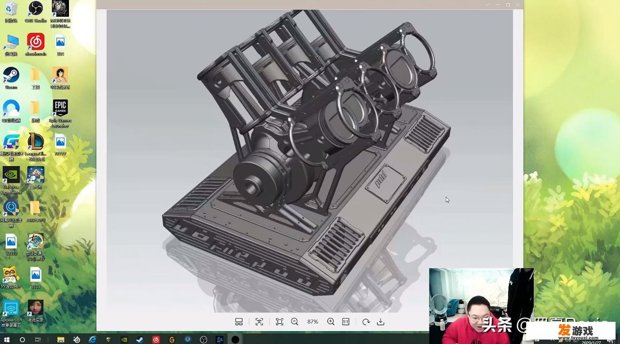This screenshot has width=620, height=344.
Task: Open the Tencent game accelerator shortcut
Action: click(x=11, y=147)
